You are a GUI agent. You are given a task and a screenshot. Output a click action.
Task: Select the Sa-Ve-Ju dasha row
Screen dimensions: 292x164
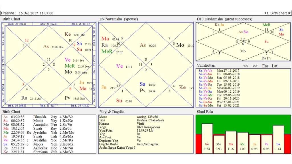[219, 88]
